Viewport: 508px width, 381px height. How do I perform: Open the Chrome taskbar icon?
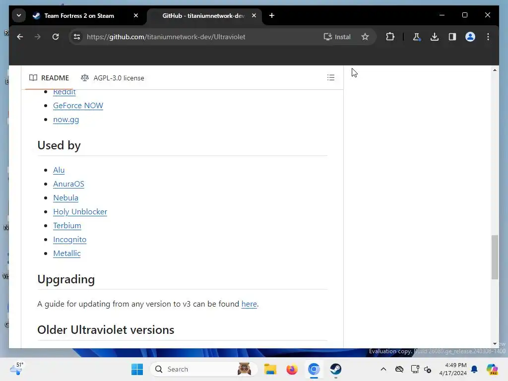[x=314, y=369]
